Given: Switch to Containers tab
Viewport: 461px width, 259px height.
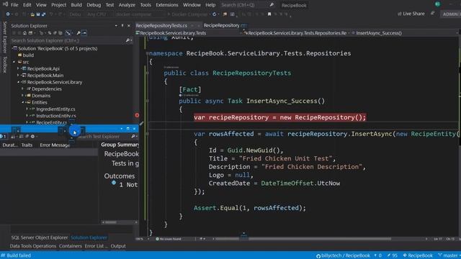Looking at the screenshot, I should [x=71, y=246].
